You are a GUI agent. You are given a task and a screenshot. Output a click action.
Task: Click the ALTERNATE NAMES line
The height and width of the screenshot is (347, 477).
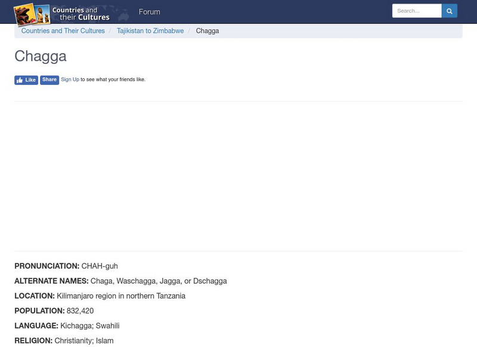click(120, 281)
